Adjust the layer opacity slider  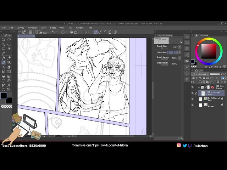(215, 74)
